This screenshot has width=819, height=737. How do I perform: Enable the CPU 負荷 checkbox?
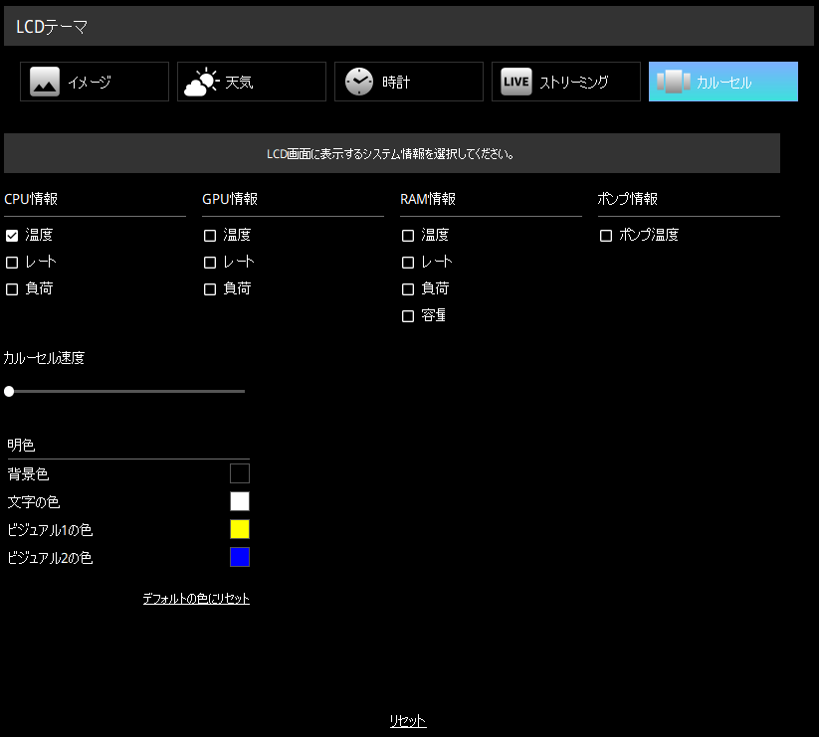click(x=12, y=289)
